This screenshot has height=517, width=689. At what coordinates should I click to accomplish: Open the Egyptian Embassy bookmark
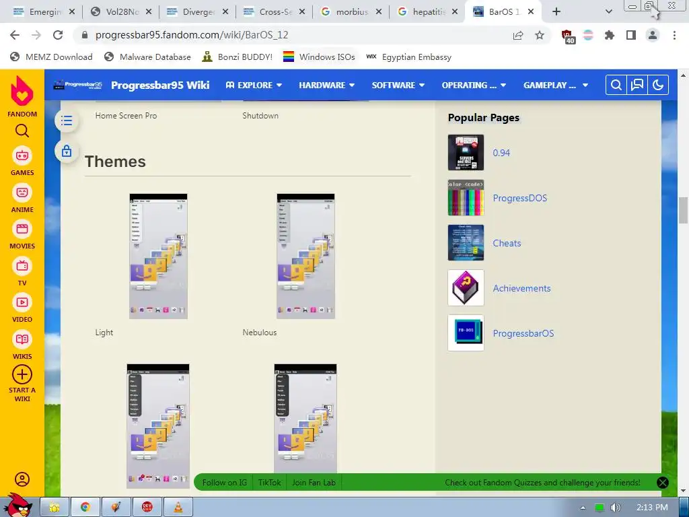[408, 57]
